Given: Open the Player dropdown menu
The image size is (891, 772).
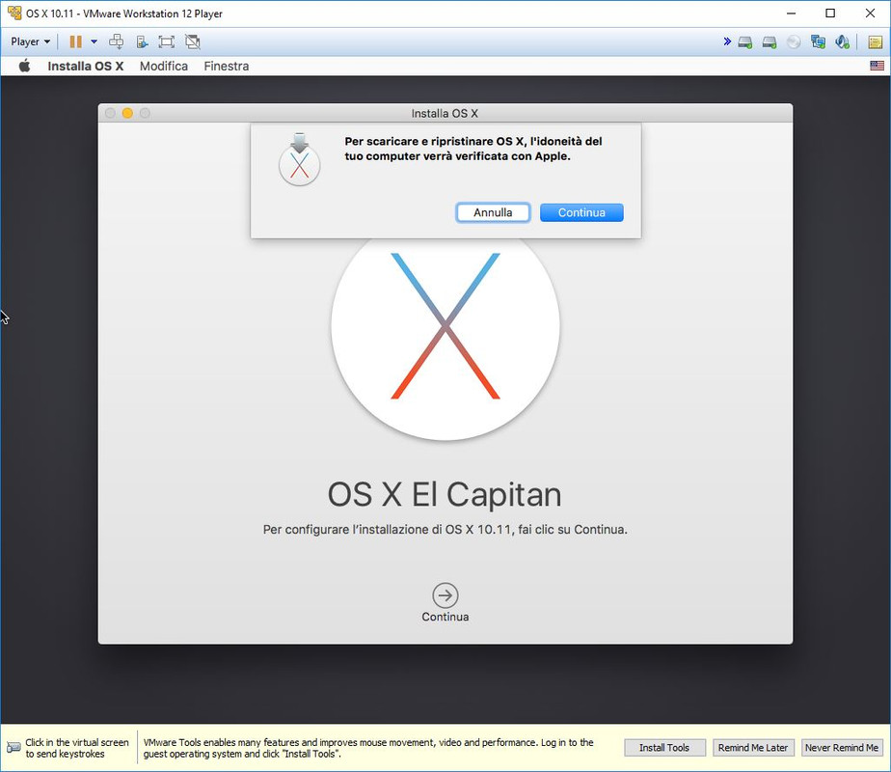Looking at the screenshot, I should pyautogui.click(x=30, y=41).
